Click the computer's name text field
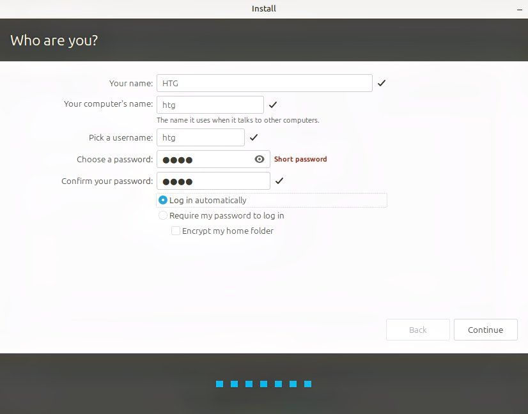The height and width of the screenshot is (414, 528). coord(210,104)
